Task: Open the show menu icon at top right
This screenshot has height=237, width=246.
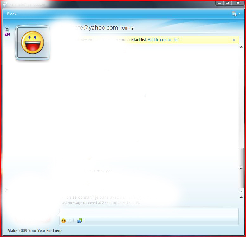Action: coord(234,14)
